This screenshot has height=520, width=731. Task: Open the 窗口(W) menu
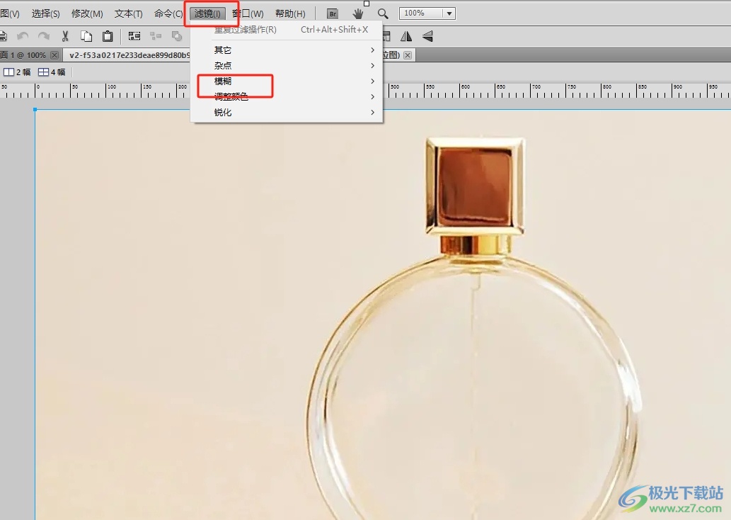[x=248, y=13]
